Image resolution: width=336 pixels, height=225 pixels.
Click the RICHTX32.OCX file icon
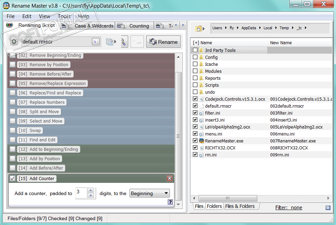[x=202, y=148]
